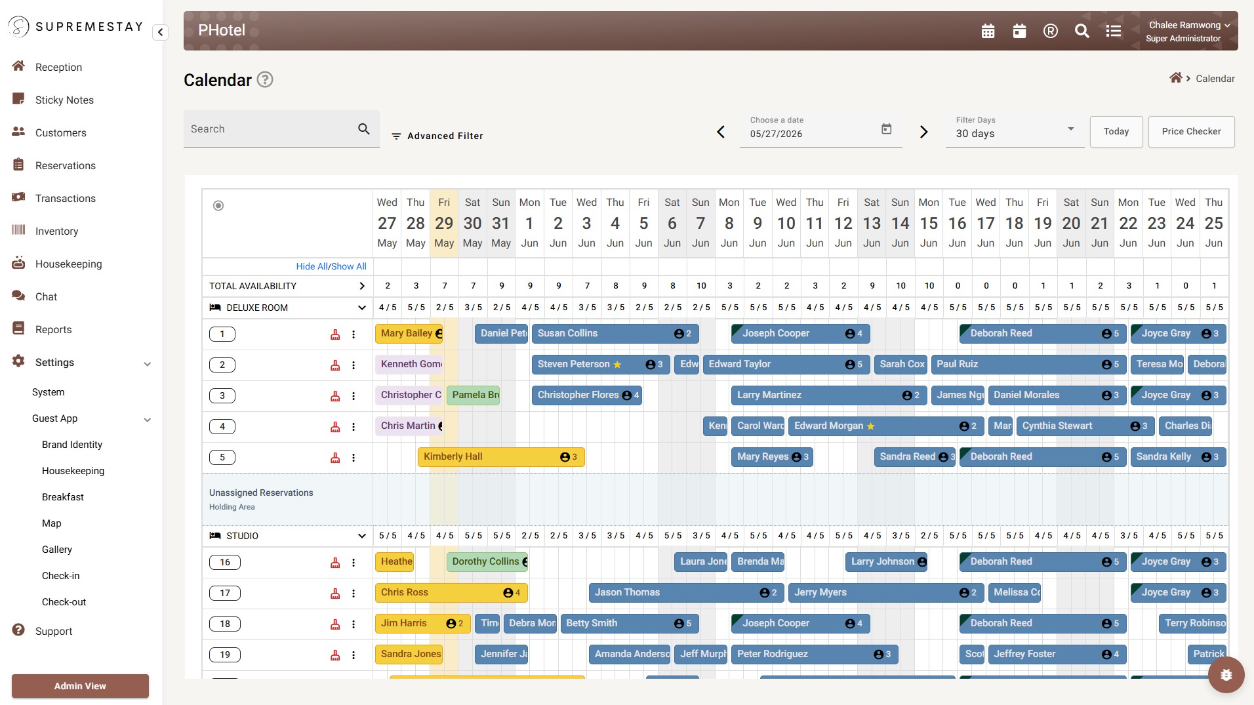This screenshot has width=1254, height=705.
Task: Open three-dot menu for room 4
Action: tap(354, 427)
